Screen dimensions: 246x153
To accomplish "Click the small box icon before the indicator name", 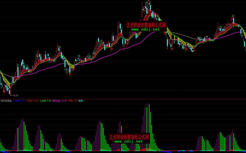I will tap(1, 101).
